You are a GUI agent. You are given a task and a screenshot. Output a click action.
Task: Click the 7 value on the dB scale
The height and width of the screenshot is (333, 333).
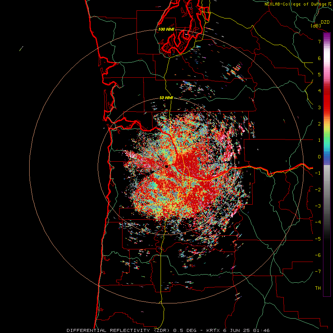coord(319,41)
